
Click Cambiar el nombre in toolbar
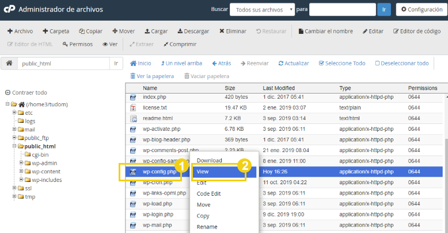pos(325,31)
